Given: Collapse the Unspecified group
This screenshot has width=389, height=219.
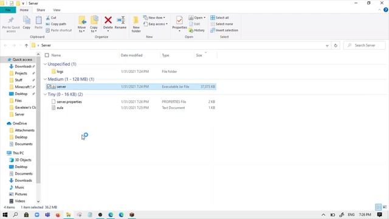Looking at the screenshot, I should click(45, 64).
